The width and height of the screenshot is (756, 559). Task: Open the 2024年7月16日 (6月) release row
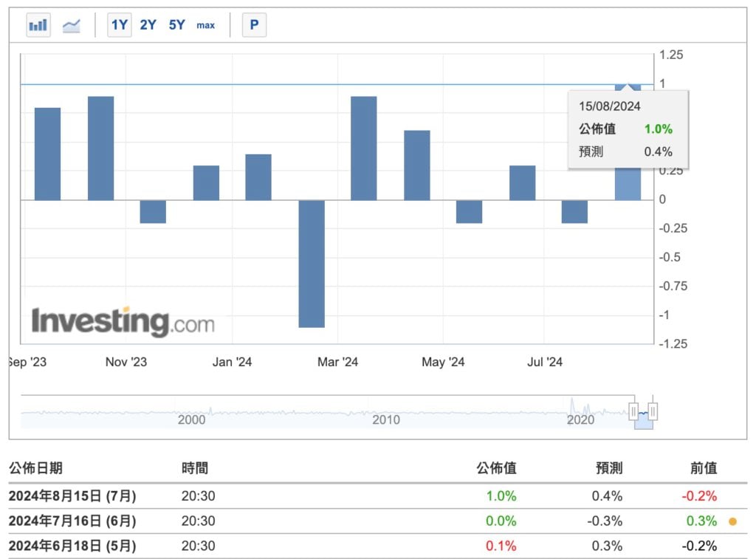[72, 521]
